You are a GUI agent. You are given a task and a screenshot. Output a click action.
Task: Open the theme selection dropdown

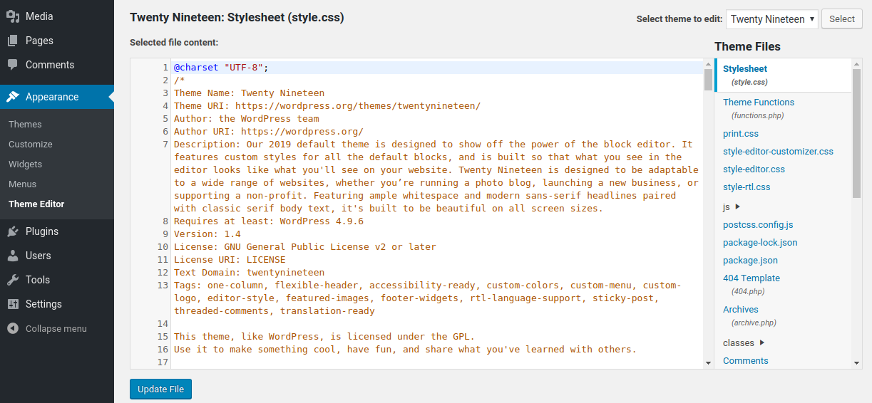pos(771,19)
